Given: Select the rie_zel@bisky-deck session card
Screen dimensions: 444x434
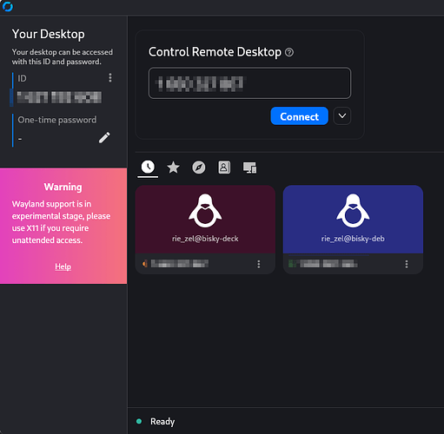Looking at the screenshot, I should pos(205,220).
